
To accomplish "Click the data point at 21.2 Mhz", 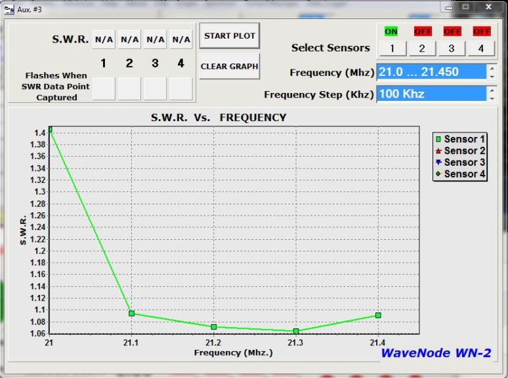I will (x=214, y=327).
